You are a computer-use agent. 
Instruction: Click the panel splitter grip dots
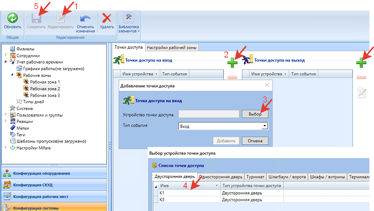click(110, 145)
